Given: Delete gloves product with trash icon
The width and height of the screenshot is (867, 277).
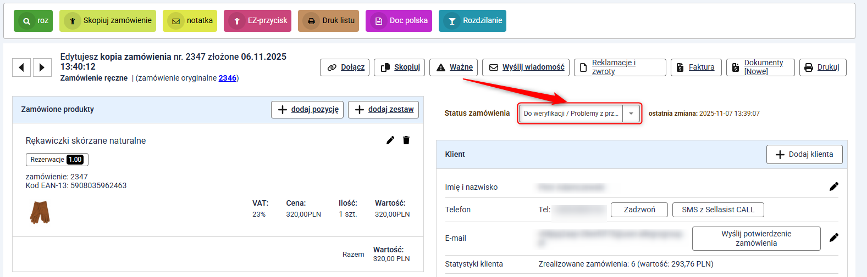Looking at the screenshot, I should (x=406, y=140).
